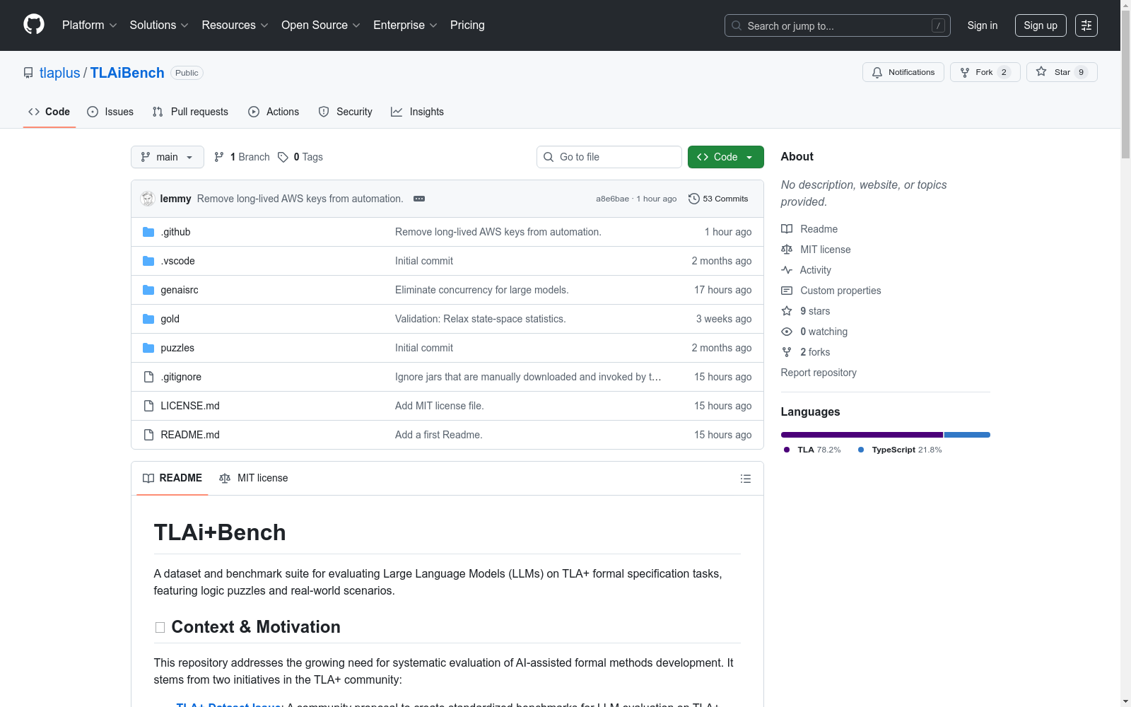Viewport: 1131px width, 707px height.
Task: Click the Notifications bell button
Action: (x=903, y=72)
